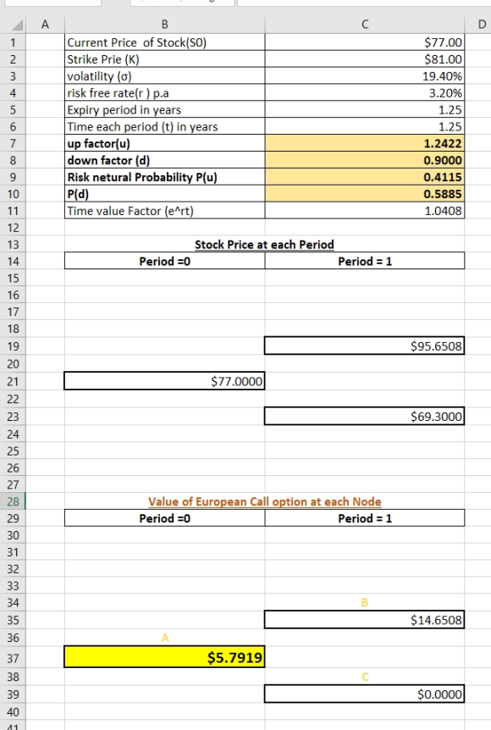This screenshot has width=491, height=730.
Task: Select the 'Stock Price at each Period' heading
Action: 264,245
